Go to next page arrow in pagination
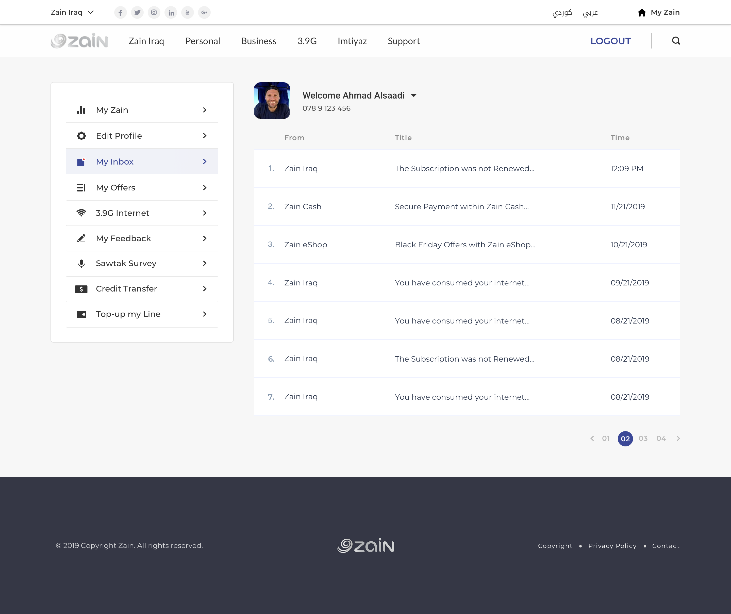 (x=678, y=439)
